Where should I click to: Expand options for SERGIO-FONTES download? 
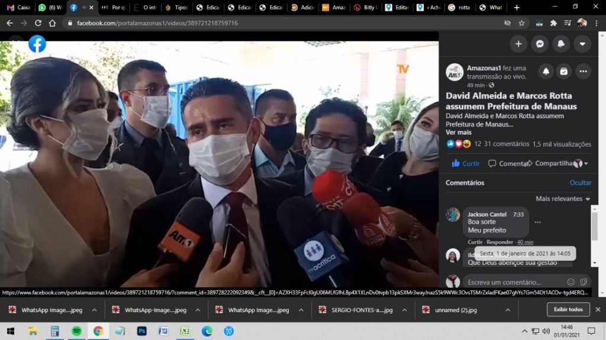(404, 310)
